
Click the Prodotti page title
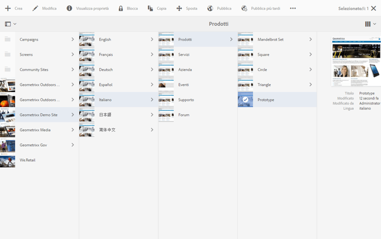coord(218,24)
